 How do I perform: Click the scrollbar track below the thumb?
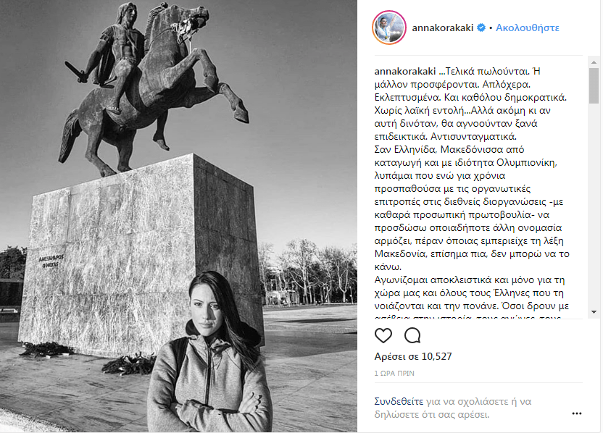[594, 206]
